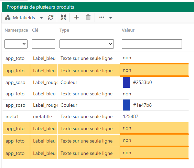Click the collapse arrows icon
Viewport: 194px width, 168px height.
pyautogui.click(x=64, y=17)
